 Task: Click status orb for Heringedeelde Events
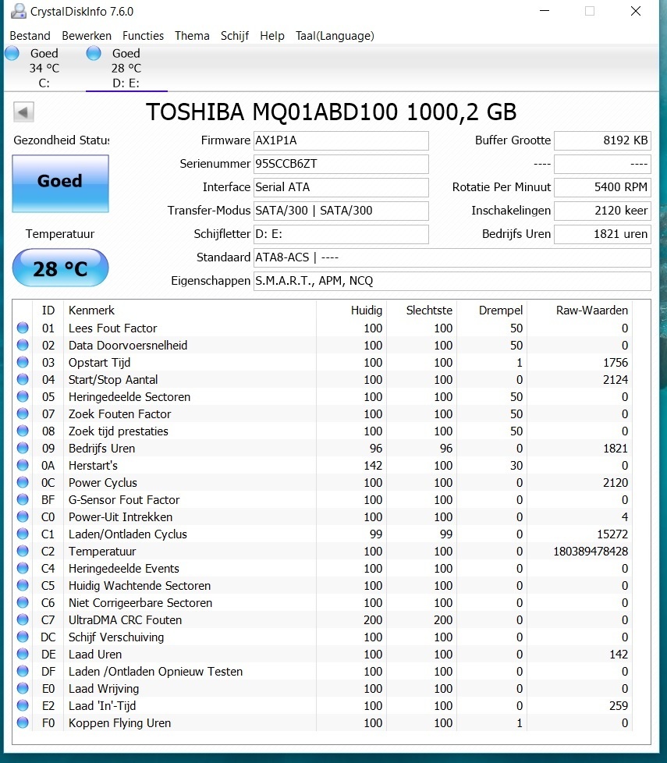23,569
